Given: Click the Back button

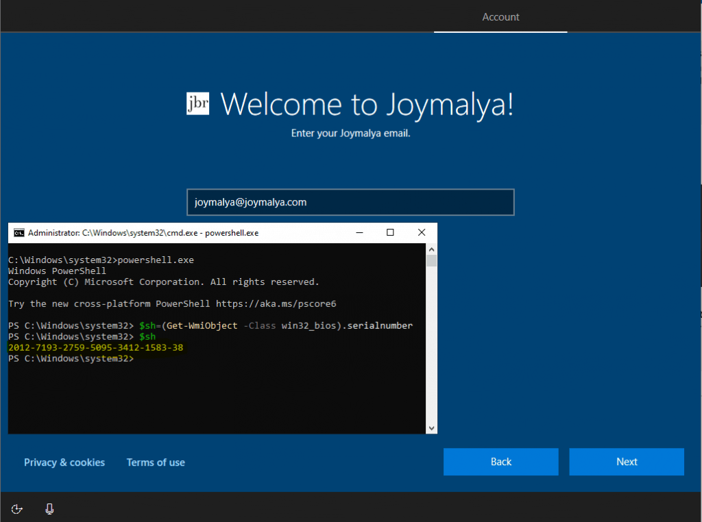Looking at the screenshot, I should point(501,462).
